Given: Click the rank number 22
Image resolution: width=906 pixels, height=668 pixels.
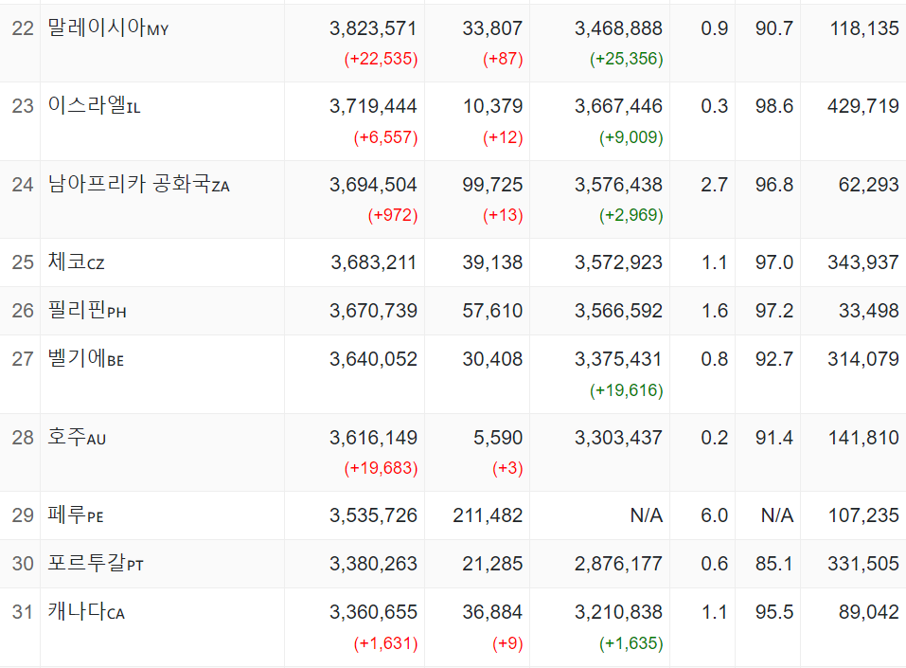Looking at the screenshot, I should coord(23,29).
